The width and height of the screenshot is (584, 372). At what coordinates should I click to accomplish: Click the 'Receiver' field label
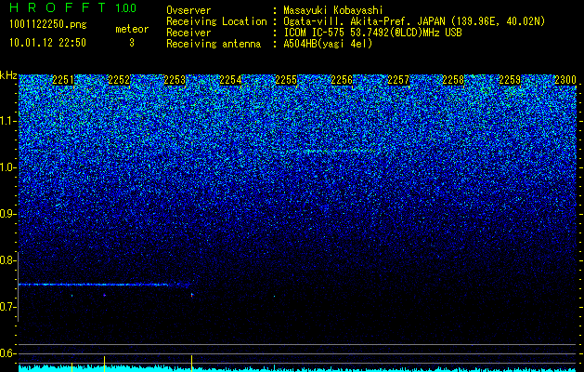[188, 33]
